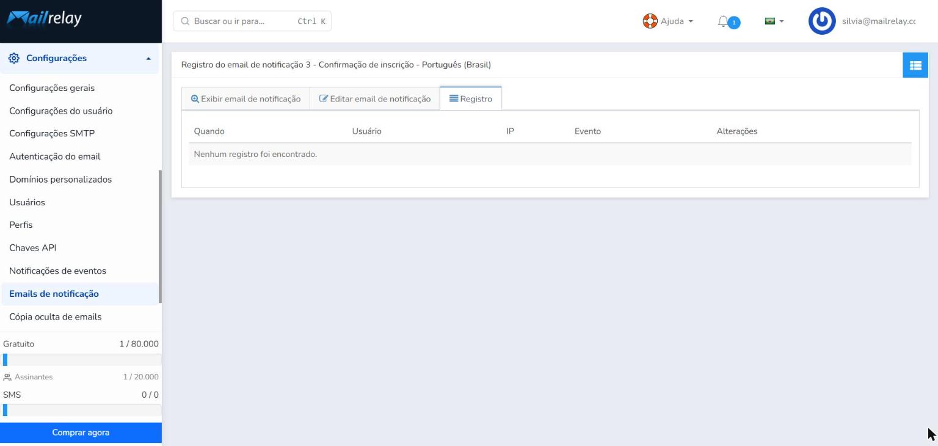The width and height of the screenshot is (938, 446).
Task: Open the Usuários settings page
Action: (27, 202)
